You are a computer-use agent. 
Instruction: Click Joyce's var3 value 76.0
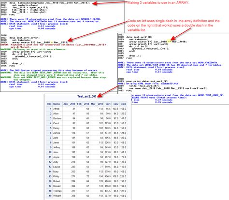pos(124,157)
